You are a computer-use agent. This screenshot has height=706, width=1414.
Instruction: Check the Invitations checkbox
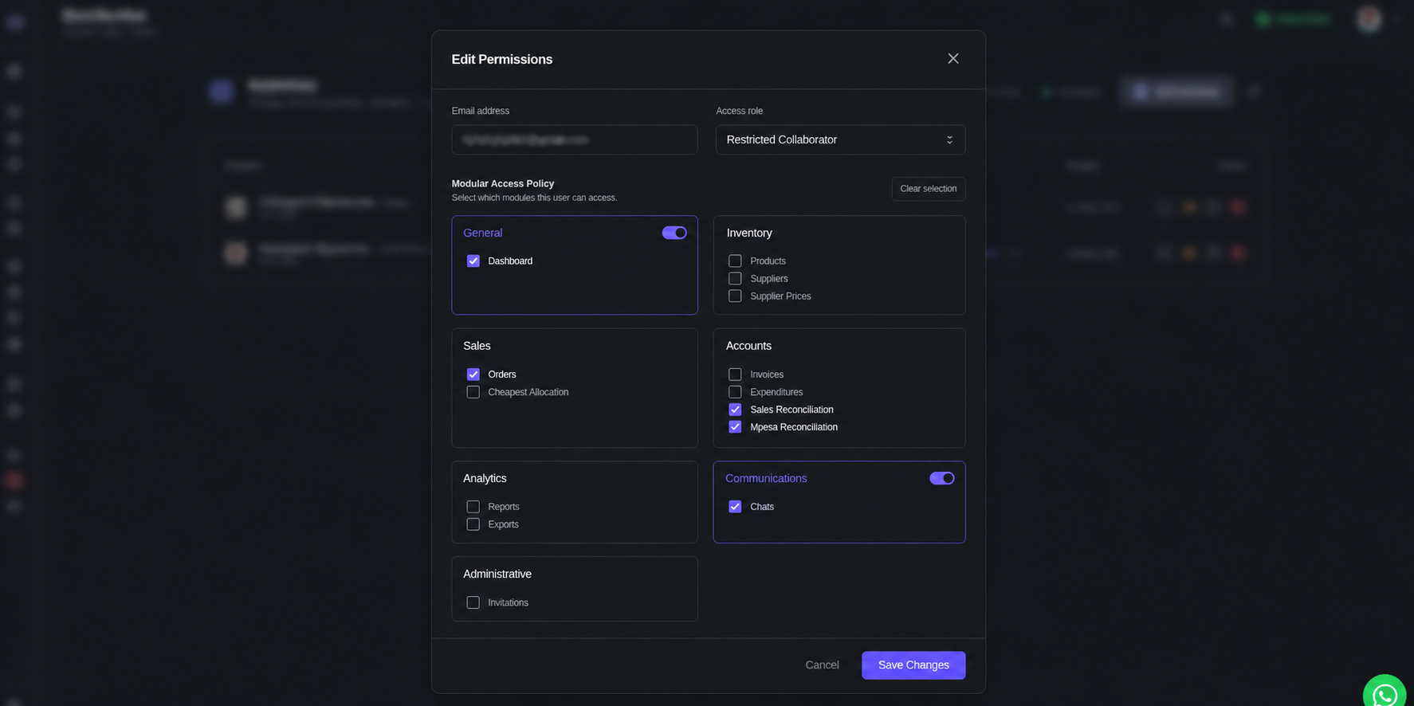click(473, 602)
